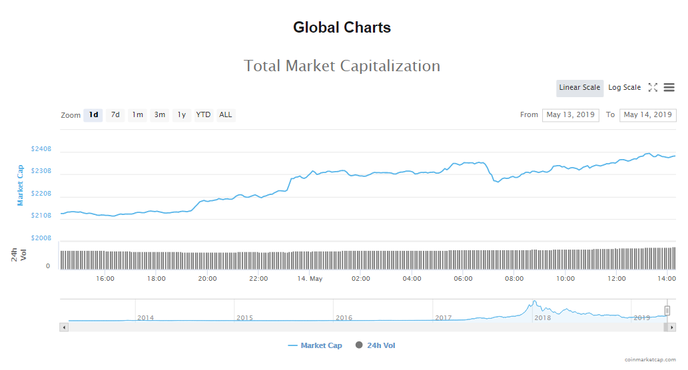Toggle Market Cap series in legend
Image resolution: width=688 pixels, height=370 pixels.
tap(315, 345)
